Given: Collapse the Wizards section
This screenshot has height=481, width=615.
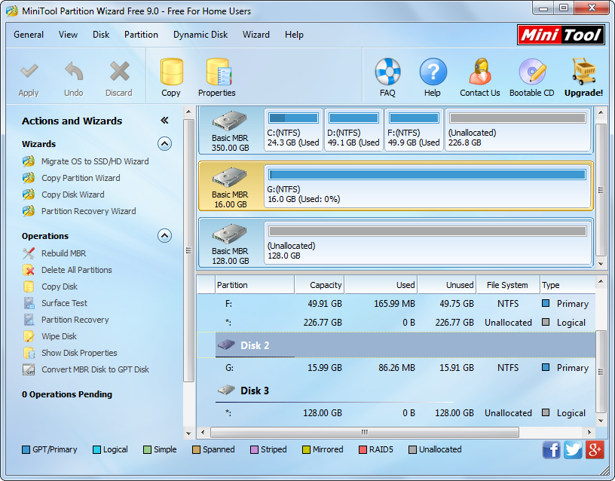Looking at the screenshot, I should tap(165, 144).
